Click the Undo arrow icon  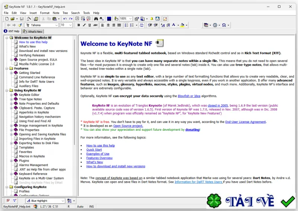[65, 19]
